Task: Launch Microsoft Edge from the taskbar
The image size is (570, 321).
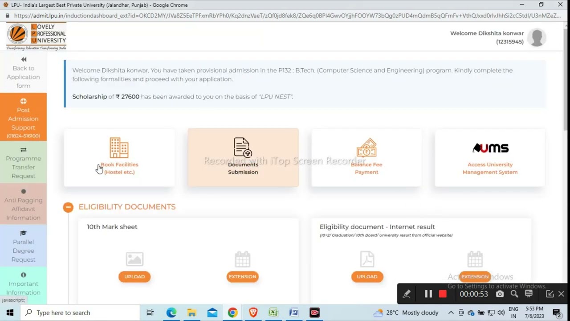Action: (171, 313)
